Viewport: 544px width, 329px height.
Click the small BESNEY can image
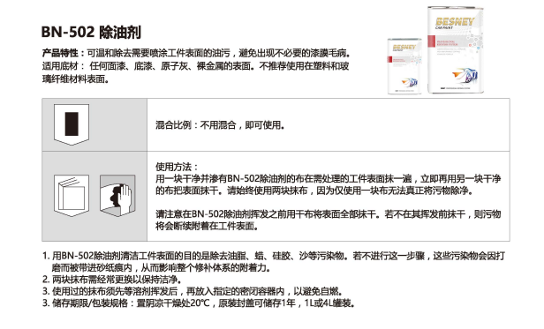404,66
